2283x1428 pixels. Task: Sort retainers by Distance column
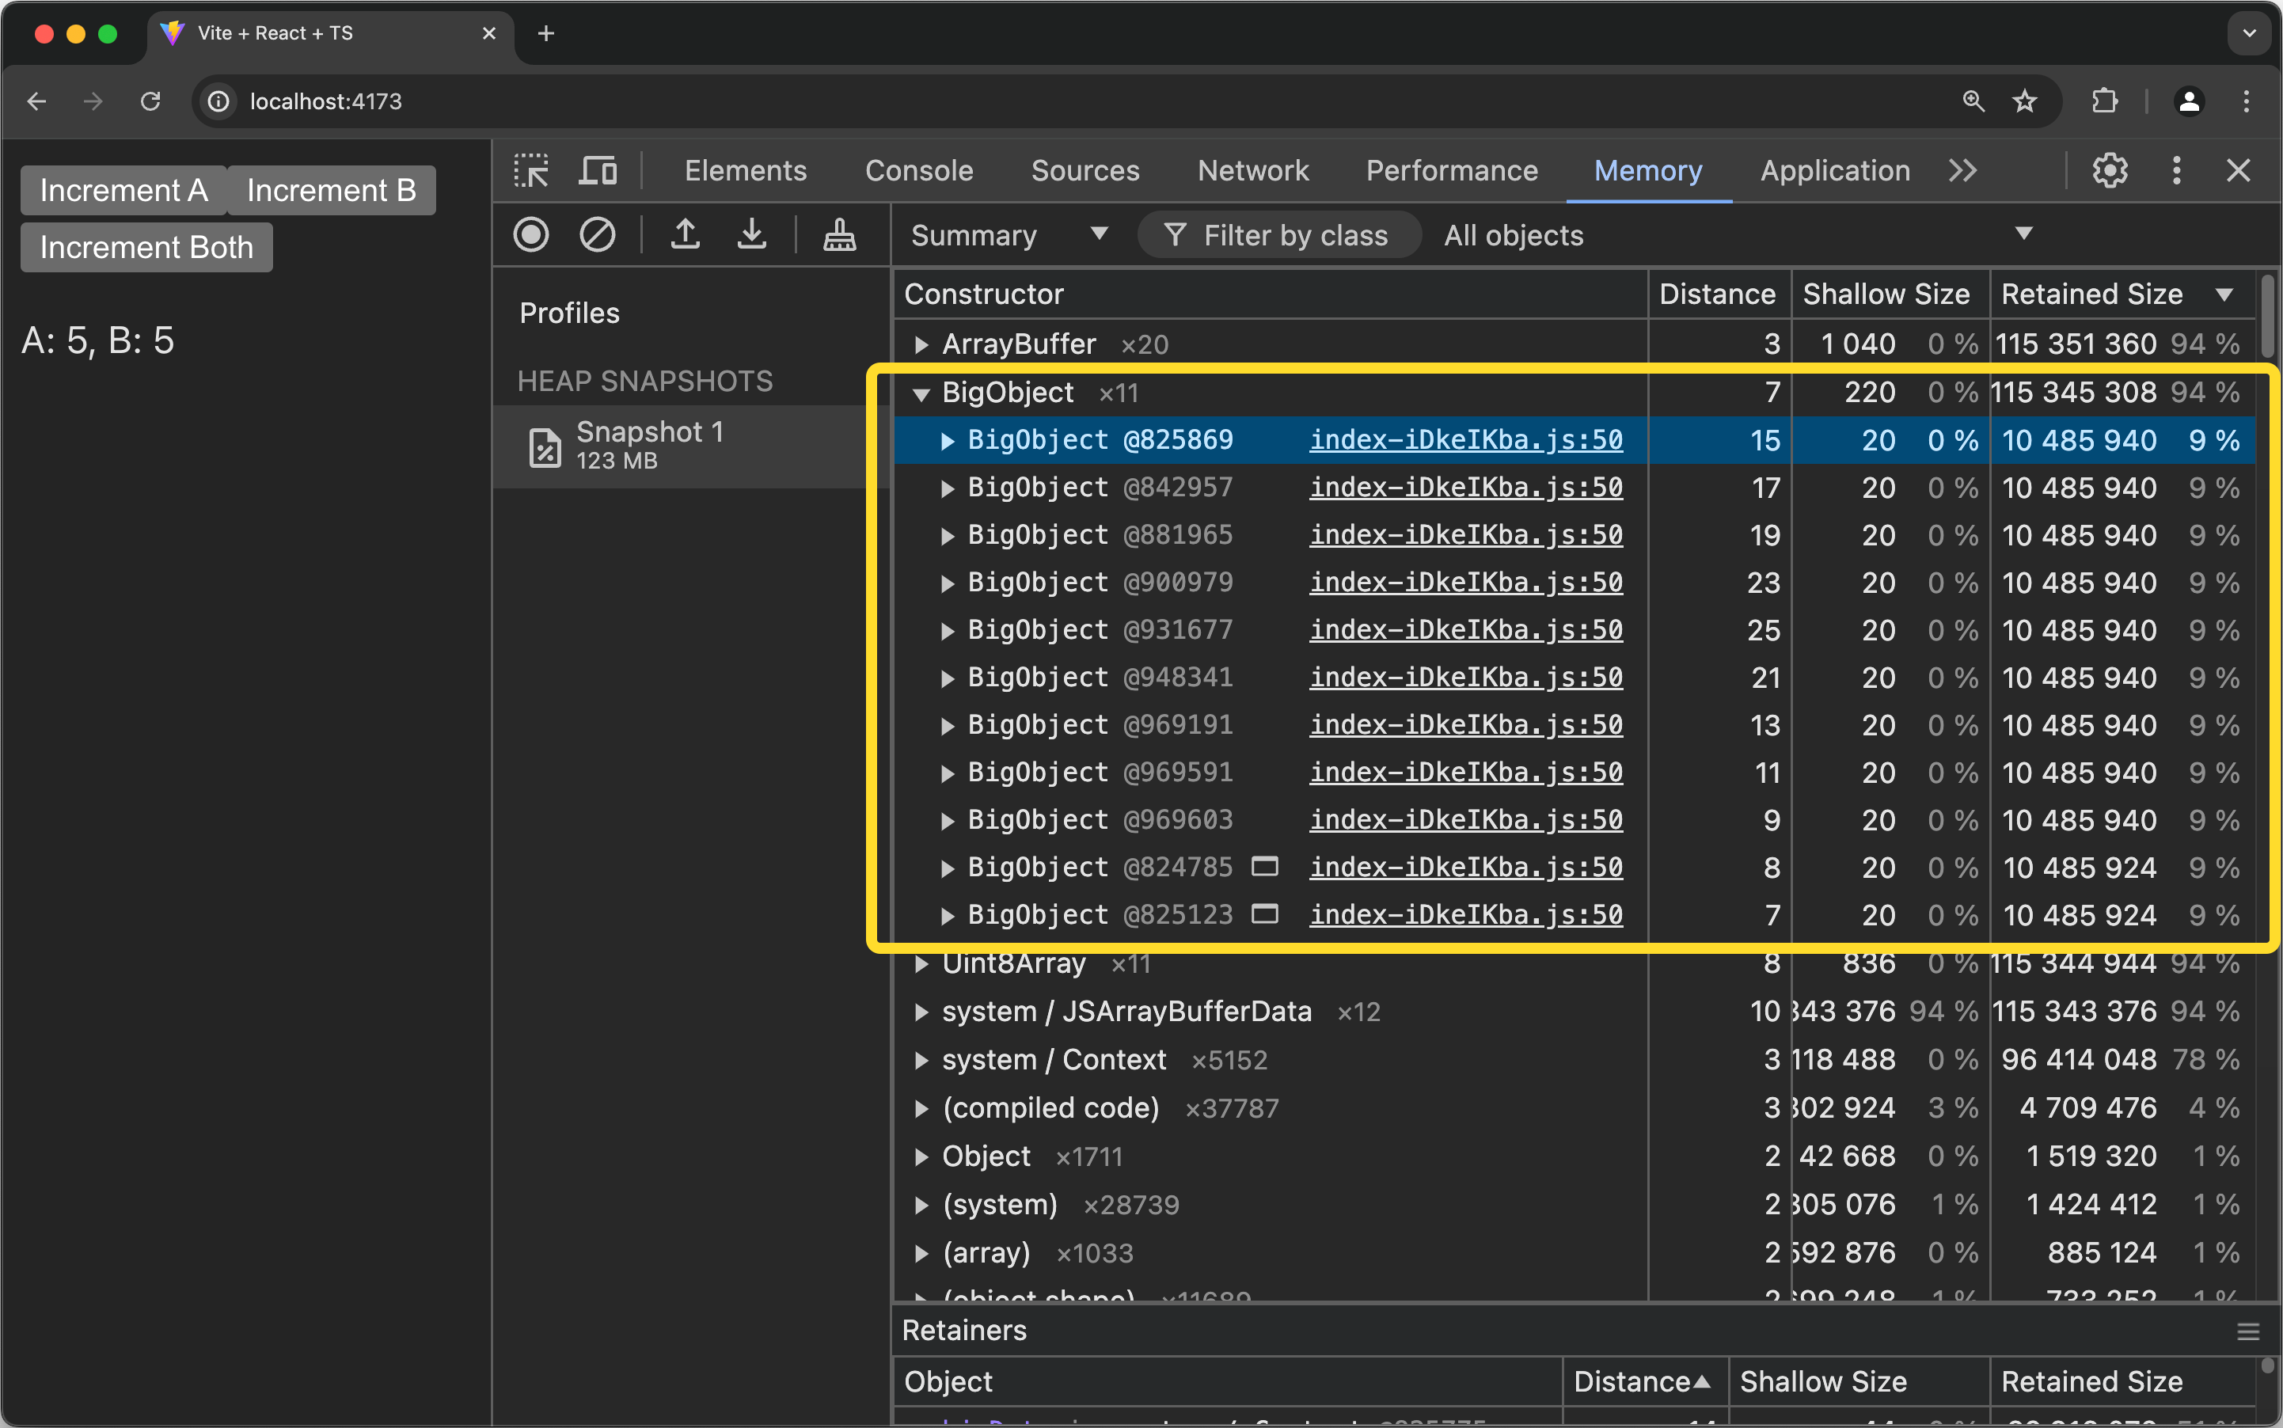tap(1644, 1383)
